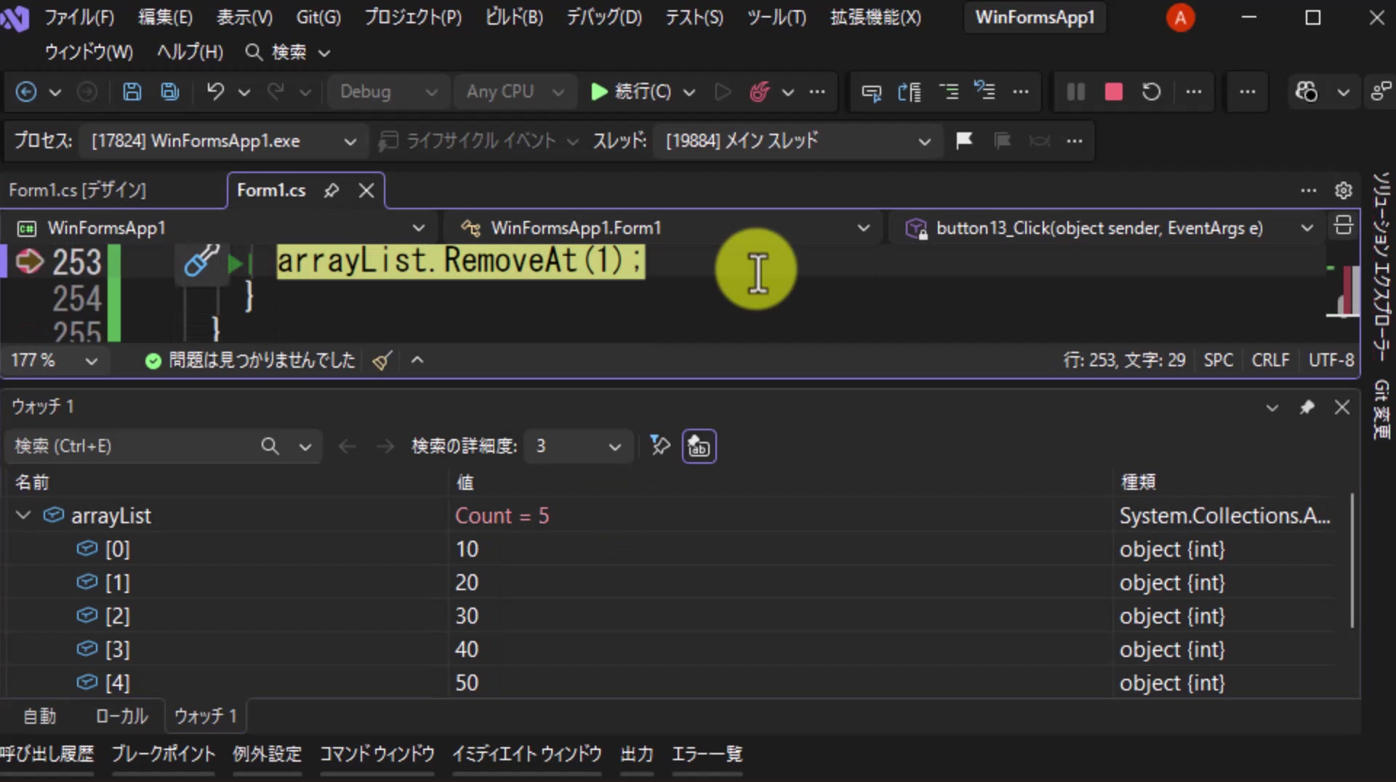Open the デバッグ(D) menu
The image size is (1396, 782).
pyautogui.click(x=604, y=17)
